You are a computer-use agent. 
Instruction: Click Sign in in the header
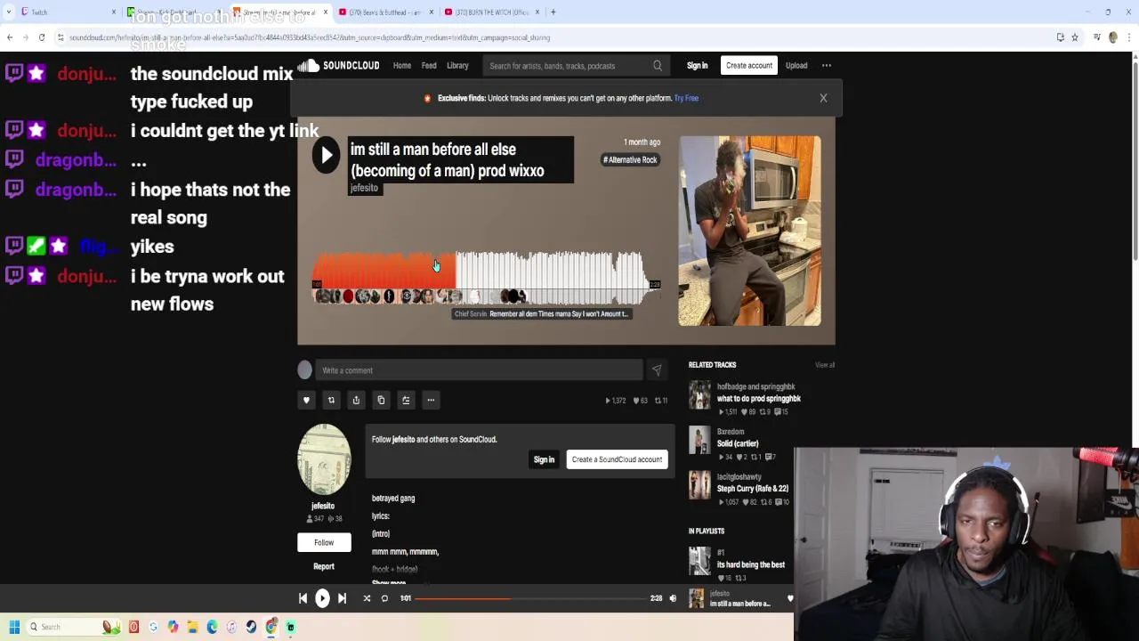point(697,66)
